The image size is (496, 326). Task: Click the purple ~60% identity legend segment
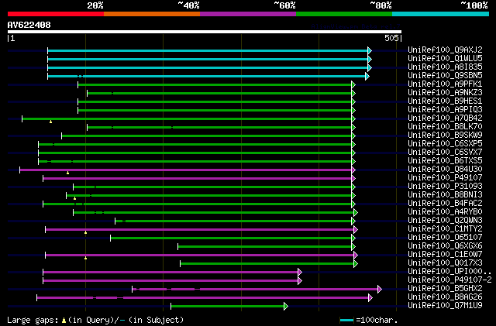coord(248,14)
